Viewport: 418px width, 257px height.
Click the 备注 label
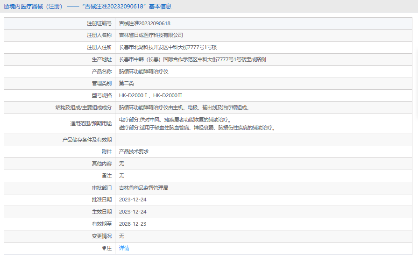(x=106, y=176)
